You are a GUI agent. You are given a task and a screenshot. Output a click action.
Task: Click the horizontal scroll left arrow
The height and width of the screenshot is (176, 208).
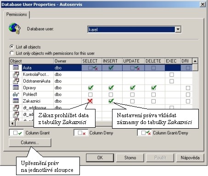click(12, 123)
